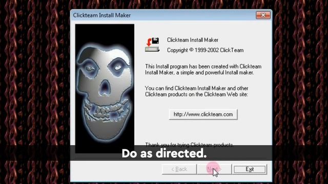The width and height of the screenshot is (328, 184).
Task: Click the 'Clickteam Install Maker' heading beside the icon
Action: click(193, 40)
